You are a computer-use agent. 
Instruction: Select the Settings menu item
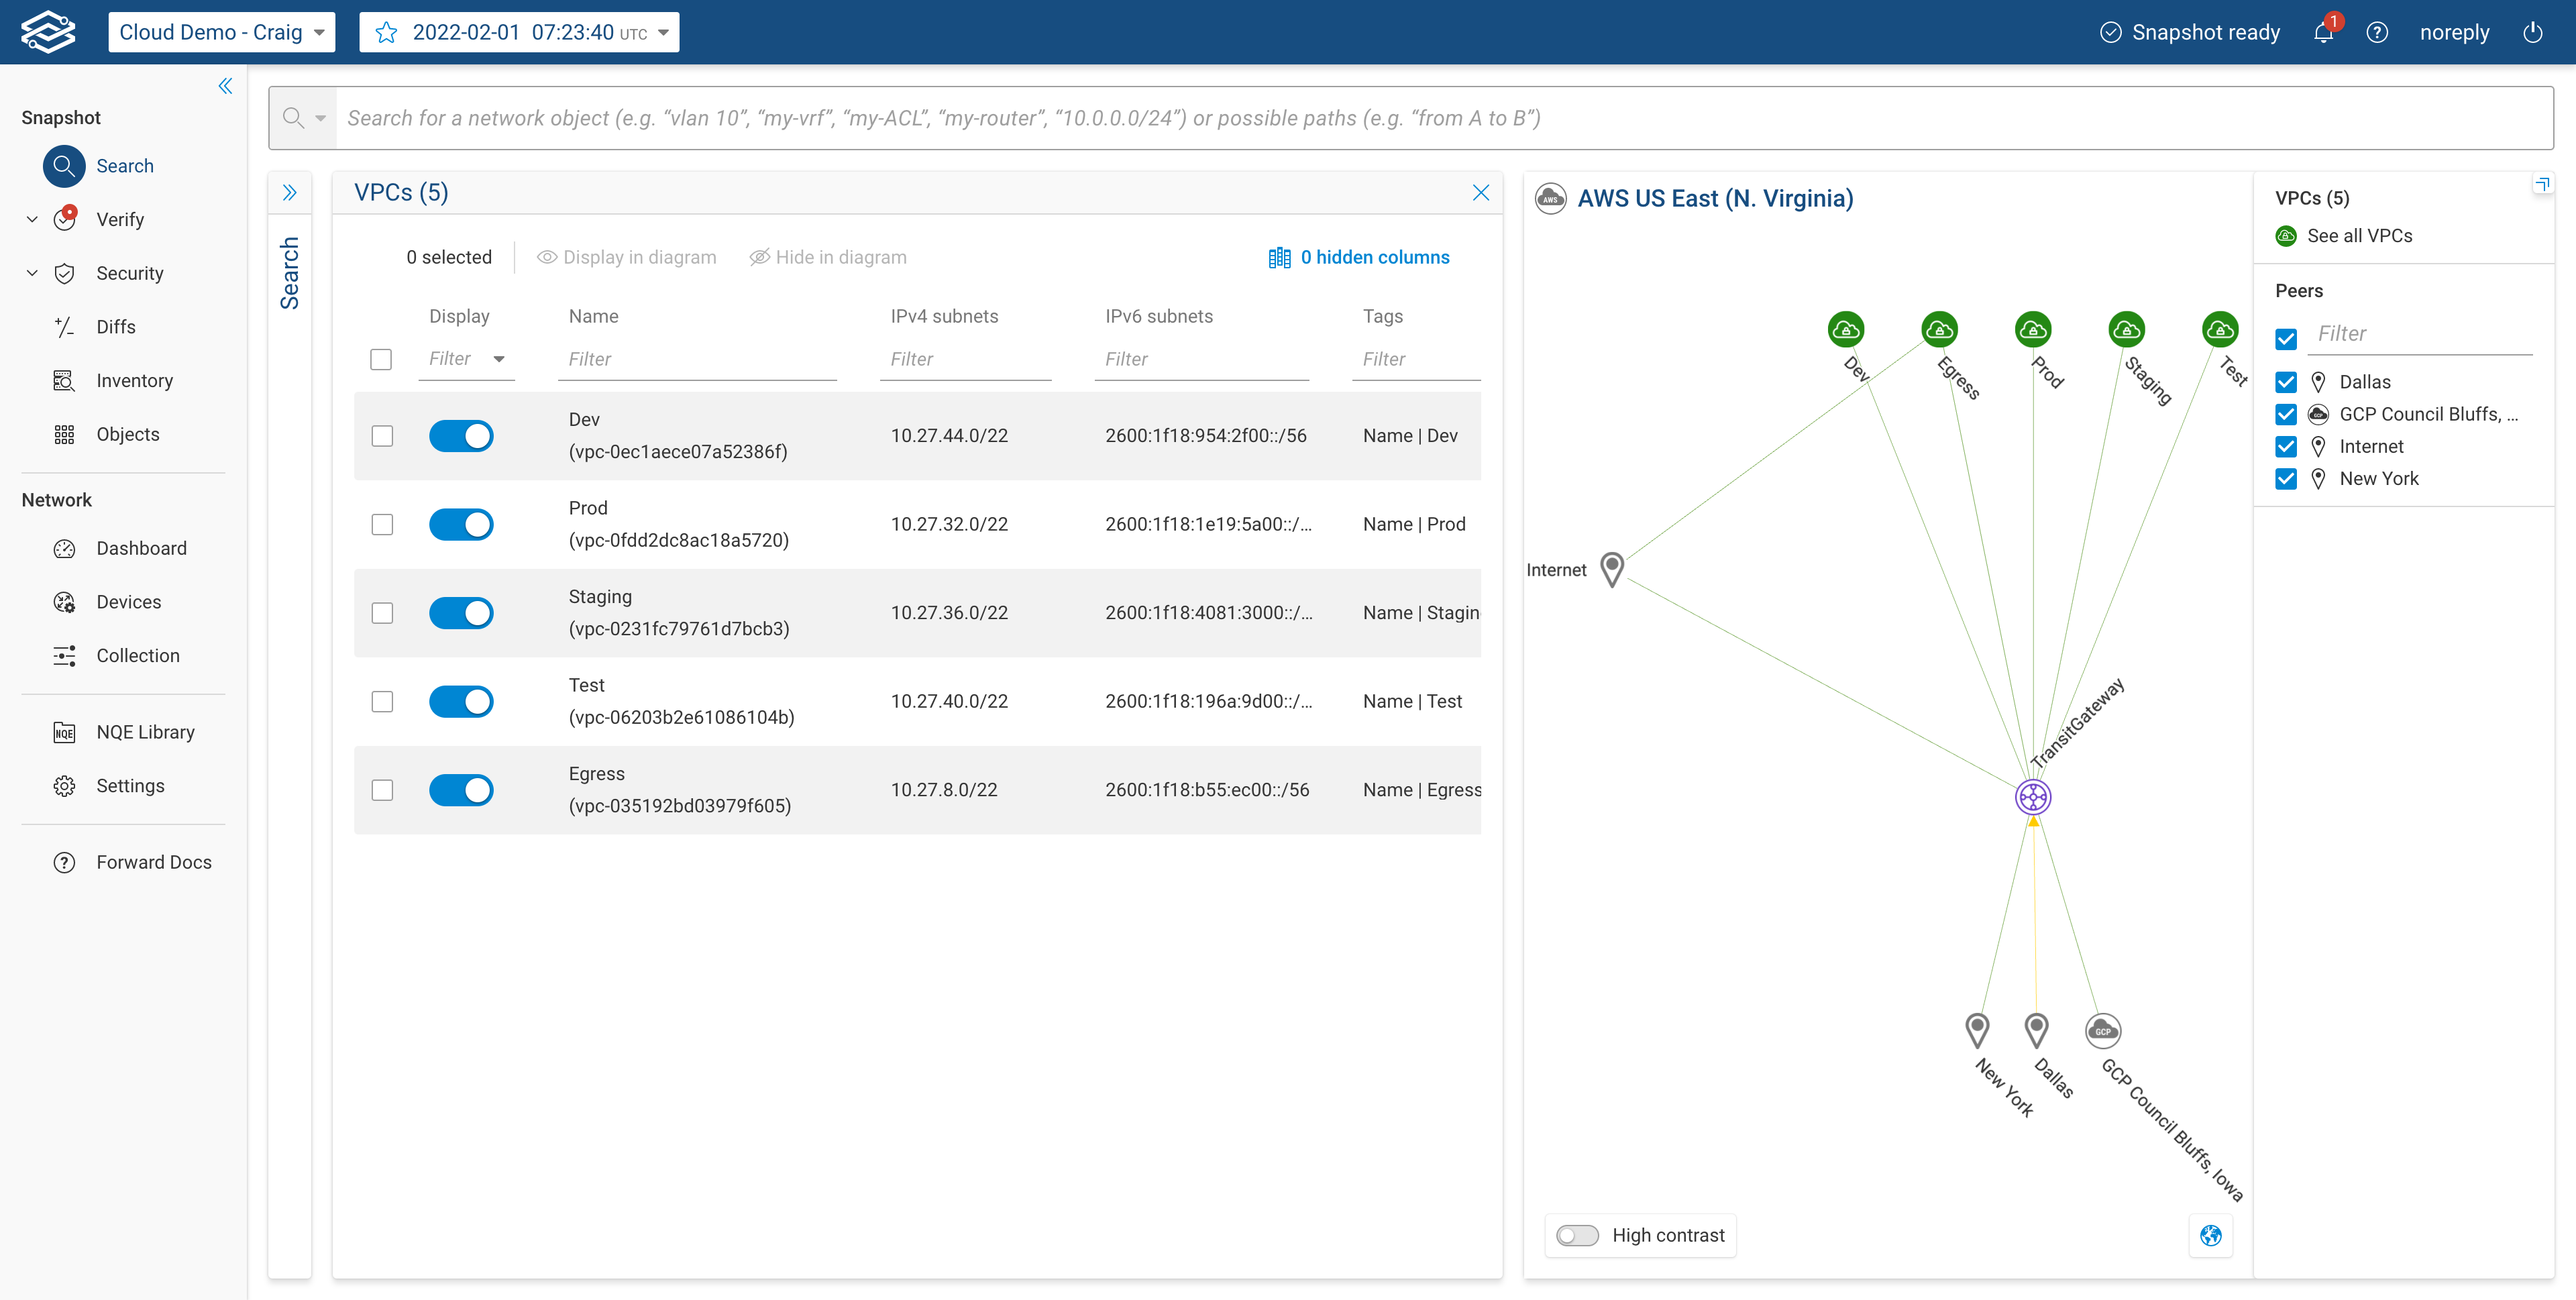tap(130, 785)
